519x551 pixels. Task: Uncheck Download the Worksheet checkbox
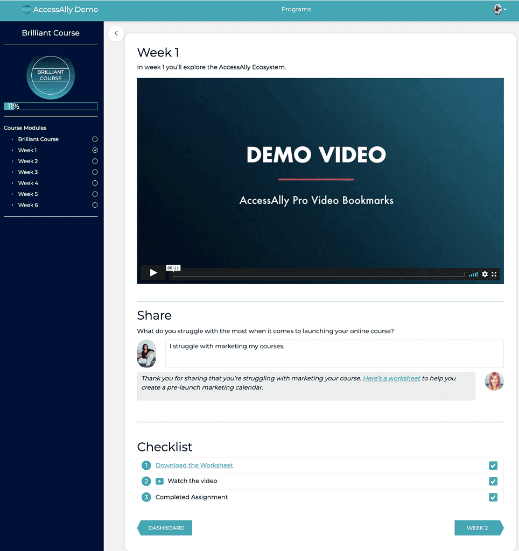[x=493, y=465]
